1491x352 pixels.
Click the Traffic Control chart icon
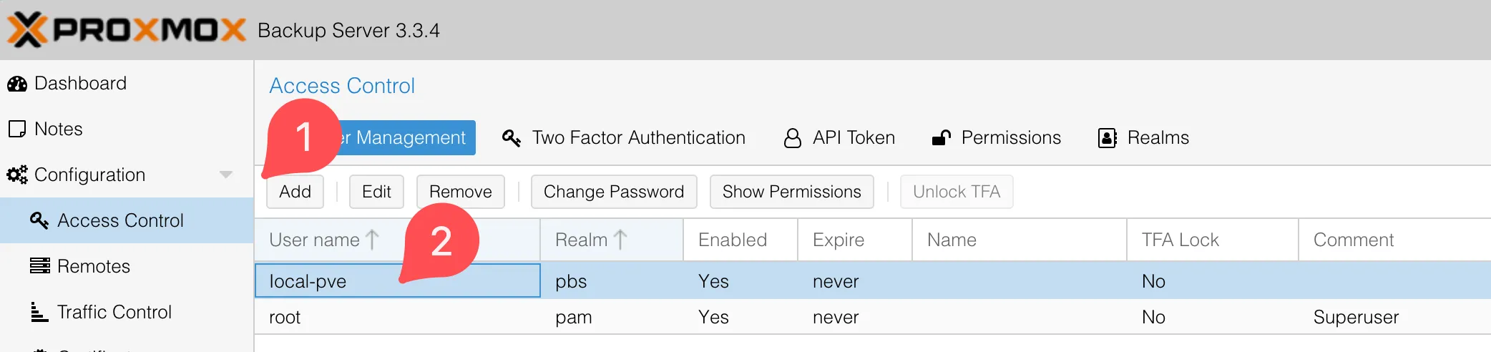tap(39, 312)
